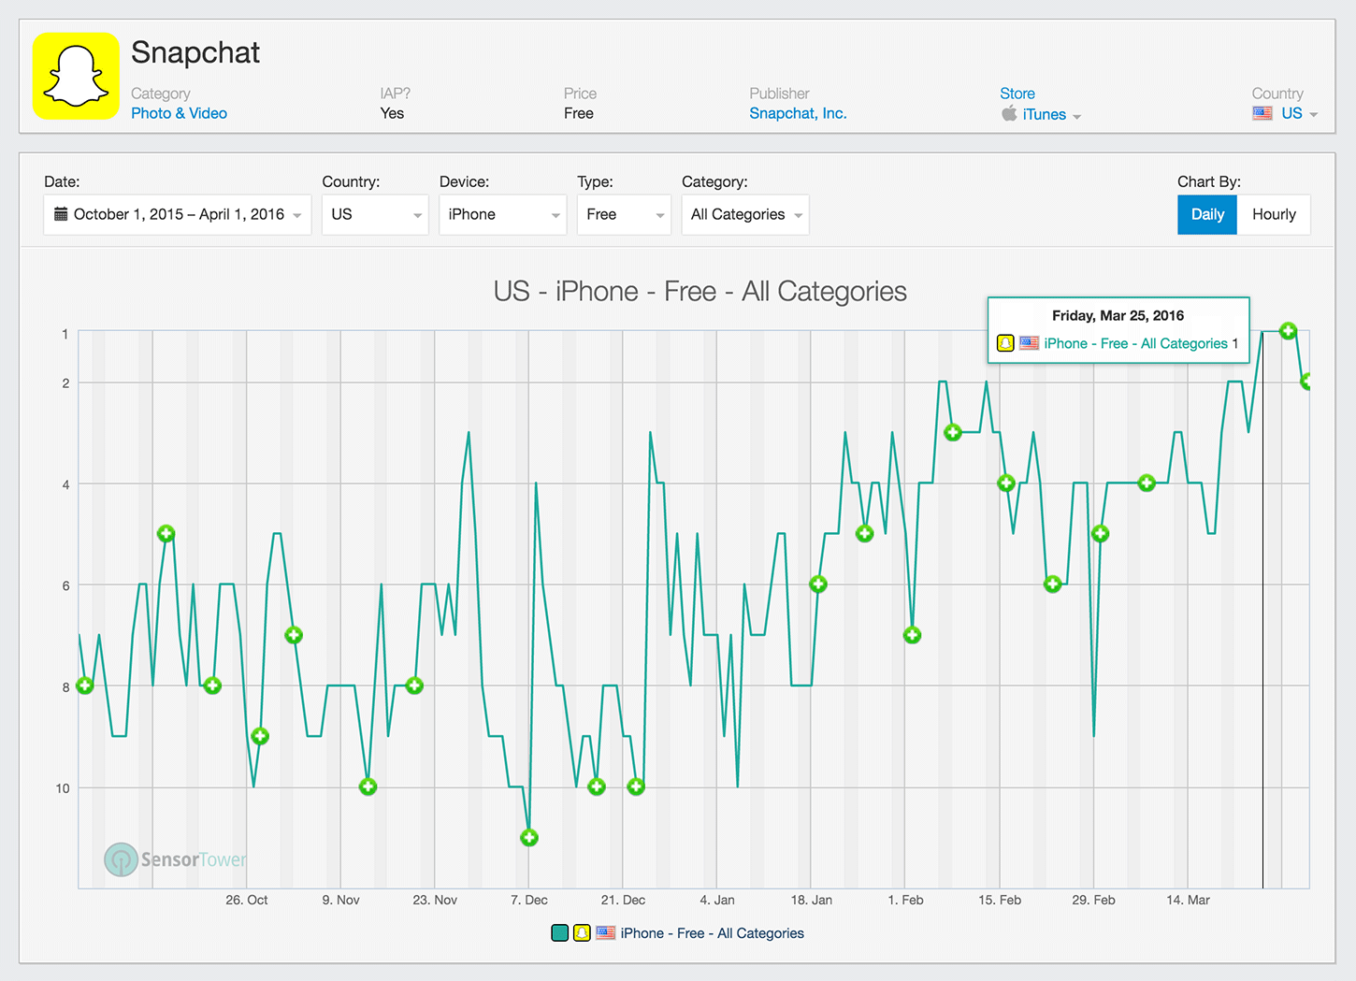This screenshot has width=1356, height=981.
Task: Click the Apple logo next to iTunes
Action: click(x=1009, y=114)
